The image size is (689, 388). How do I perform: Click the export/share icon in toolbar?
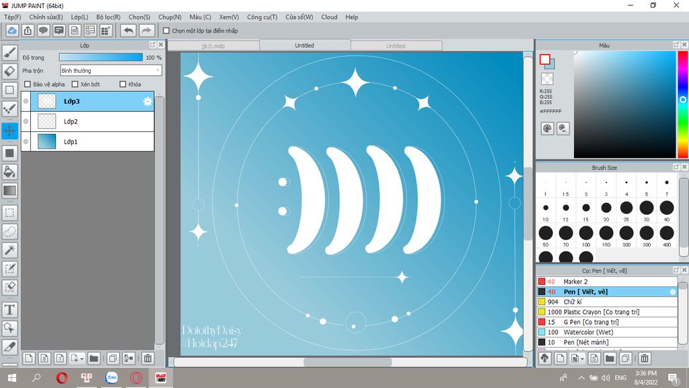point(28,30)
